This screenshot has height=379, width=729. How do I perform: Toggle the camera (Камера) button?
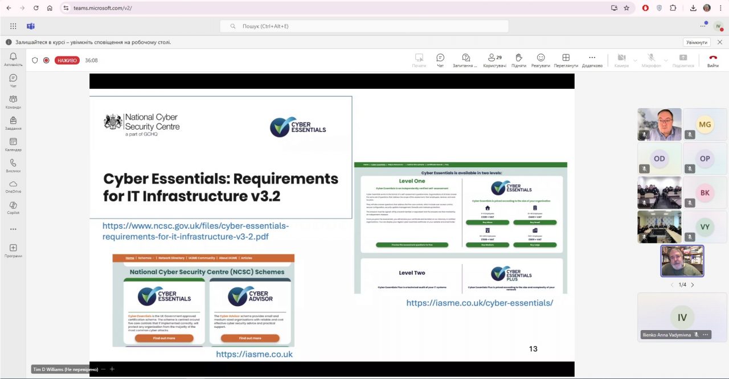coord(621,60)
